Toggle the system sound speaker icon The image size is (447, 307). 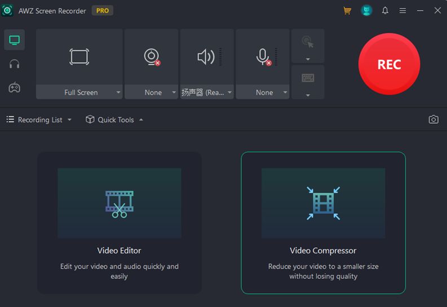click(206, 57)
